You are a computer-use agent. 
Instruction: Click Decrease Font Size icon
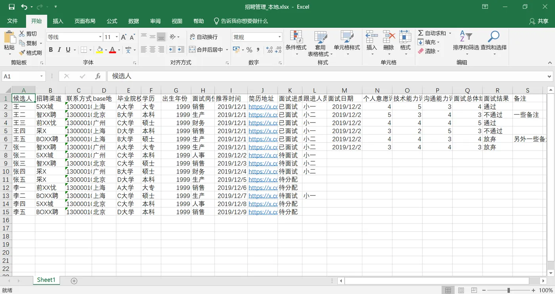point(132,37)
